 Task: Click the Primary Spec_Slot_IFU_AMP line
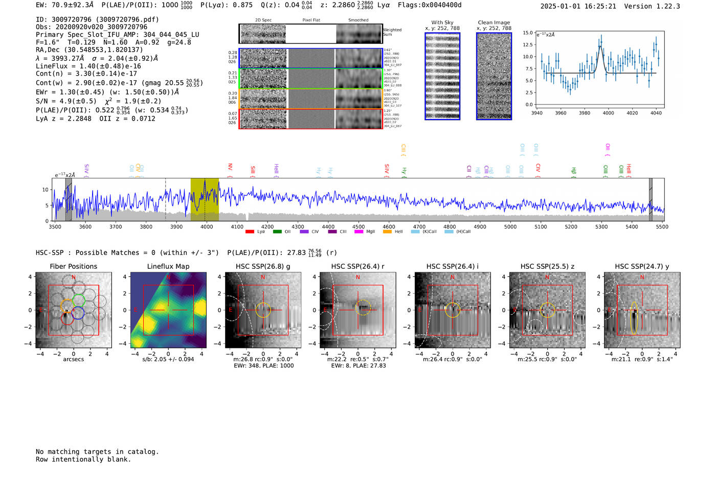118,35
